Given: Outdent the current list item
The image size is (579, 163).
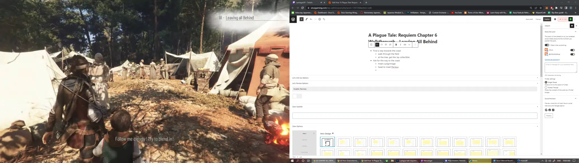Looking at the screenshot, I should (x=386, y=44).
